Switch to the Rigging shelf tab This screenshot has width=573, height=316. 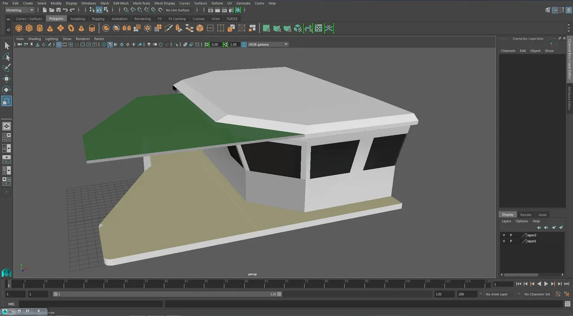(98, 19)
